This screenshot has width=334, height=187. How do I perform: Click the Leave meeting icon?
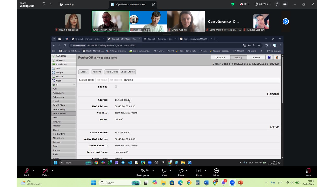click(x=308, y=171)
